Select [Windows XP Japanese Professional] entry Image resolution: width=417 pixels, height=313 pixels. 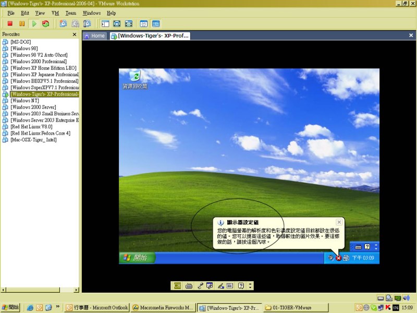tap(44, 75)
